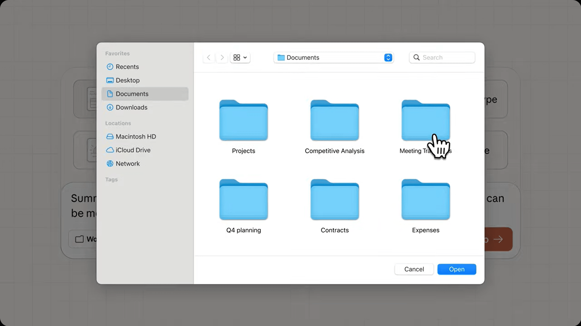The height and width of the screenshot is (326, 581).
Task: Click the back navigation arrow
Action: (x=209, y=57)
